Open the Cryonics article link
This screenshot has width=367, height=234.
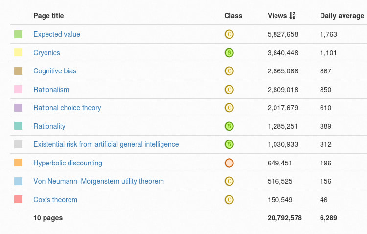click(46, 53)
